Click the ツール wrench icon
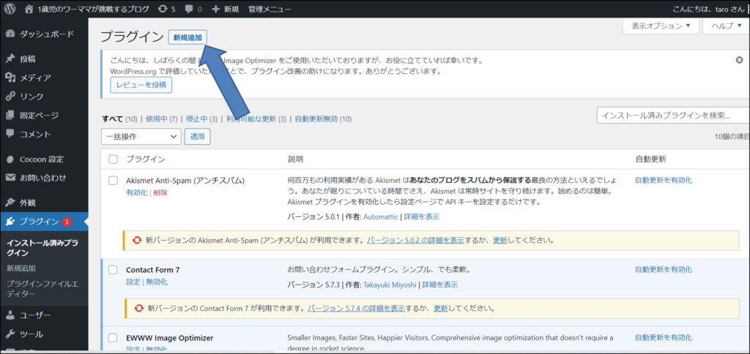Screen dimensions: 750x354 point(10,334)
